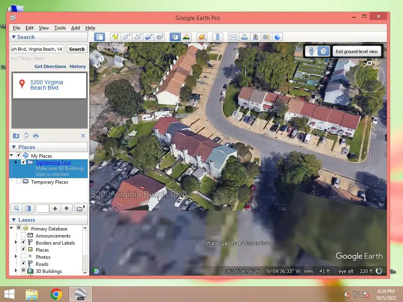The image size is (403, 302).
Task: Print search results icon in the Search panel
Action: click(36, 136)
